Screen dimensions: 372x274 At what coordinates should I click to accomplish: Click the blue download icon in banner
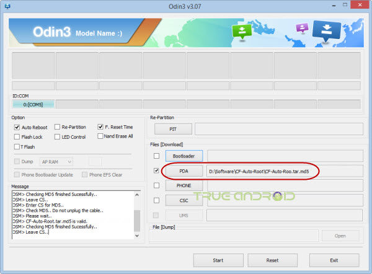coord(327,31)
